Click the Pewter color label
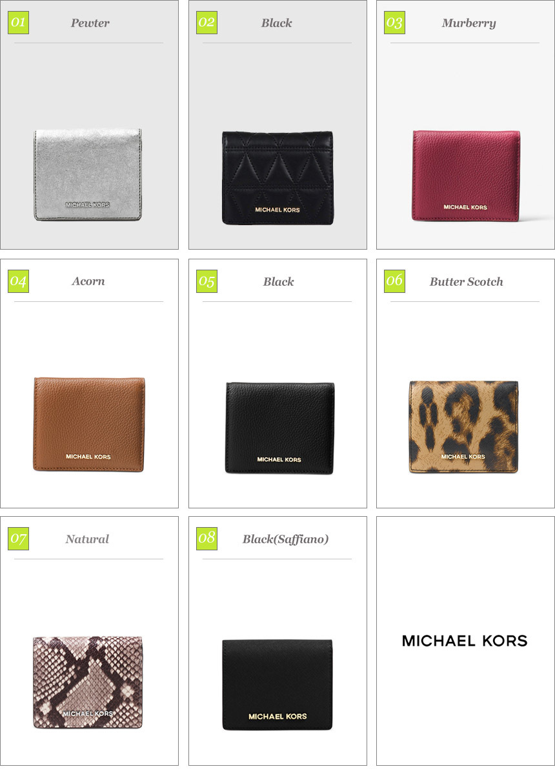 tap(90, 23)
